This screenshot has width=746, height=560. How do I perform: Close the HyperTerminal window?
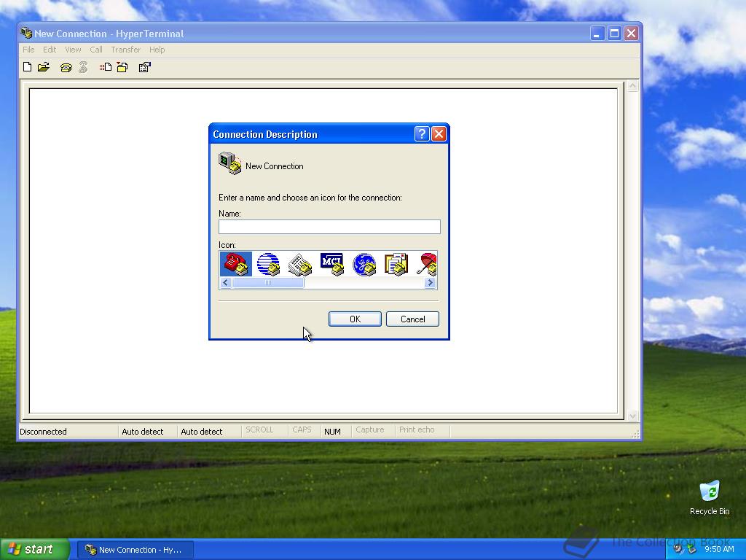632,34
